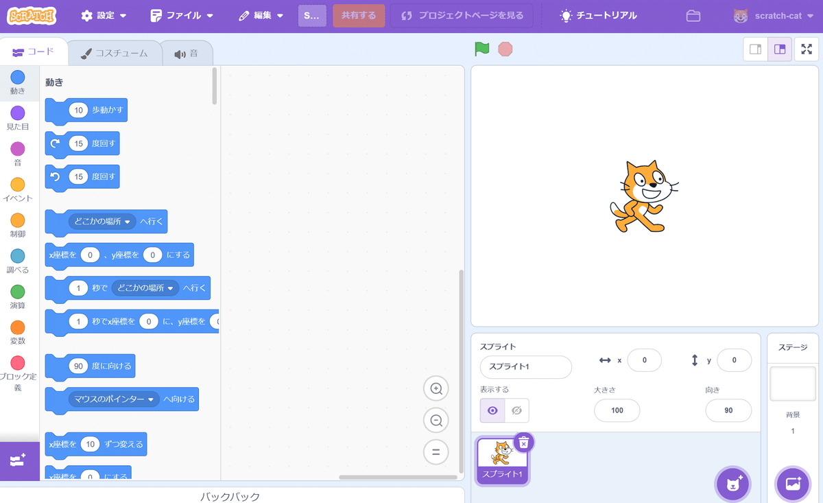823x503 pixels.
Task: Select the イベント (Events) block category
Action: tap(18, 190)
